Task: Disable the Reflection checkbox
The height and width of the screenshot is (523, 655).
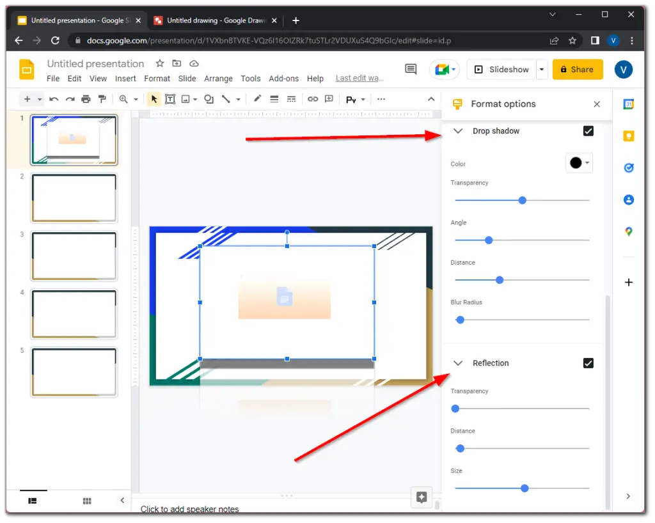Action: tap(588, 363)
